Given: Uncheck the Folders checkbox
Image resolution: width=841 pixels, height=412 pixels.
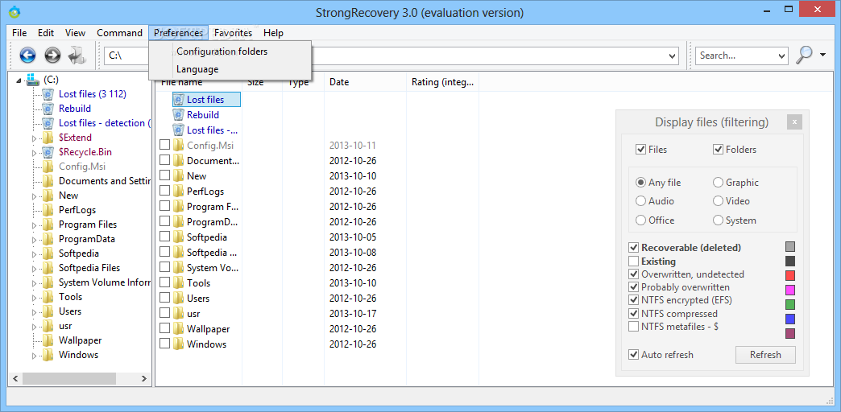Looking at the screenshot, I should click(x=719, y=150).
